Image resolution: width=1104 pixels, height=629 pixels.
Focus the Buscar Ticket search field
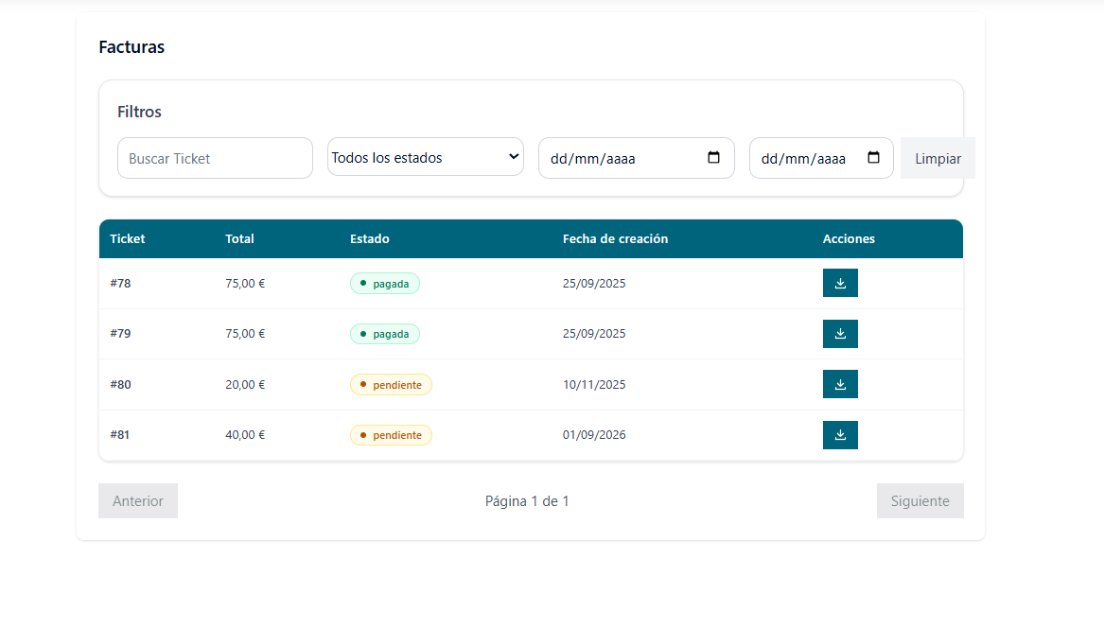(x=215, y=158)
